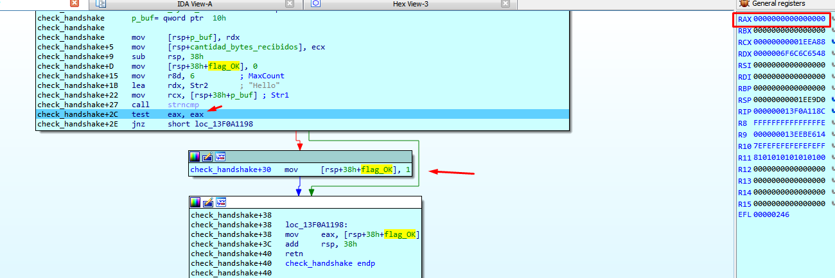The width and height of the screenshot is (835, 278).
Task: Click the Hex View-3 tab's hexagon icon
Action: (316, 4)
